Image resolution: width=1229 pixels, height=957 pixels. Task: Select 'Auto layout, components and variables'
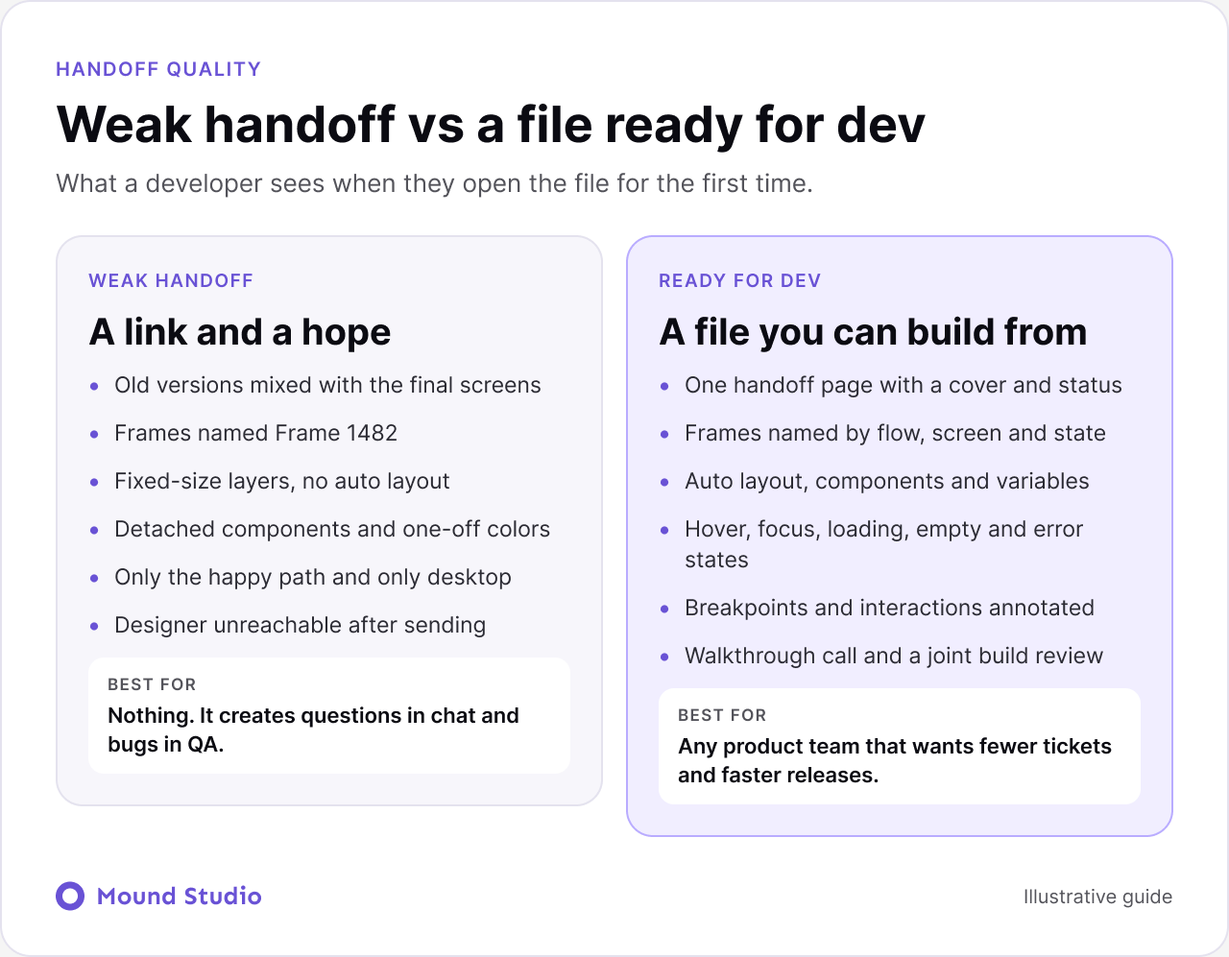887,481
